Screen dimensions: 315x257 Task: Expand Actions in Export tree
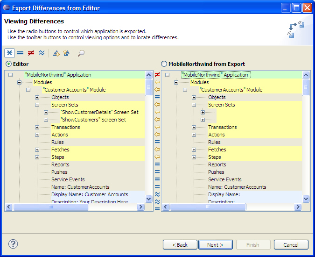click(x=194, y=135)
